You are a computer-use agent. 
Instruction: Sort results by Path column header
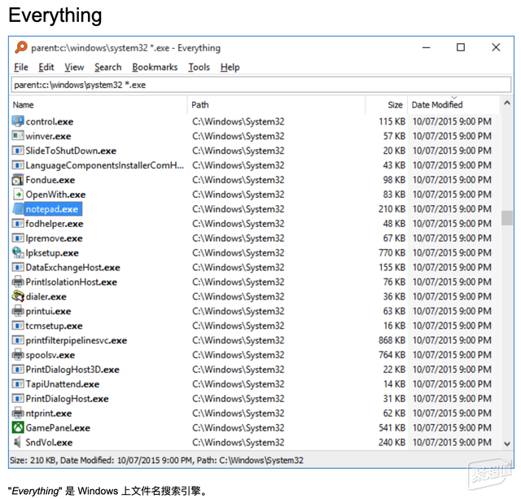point(277,105)
